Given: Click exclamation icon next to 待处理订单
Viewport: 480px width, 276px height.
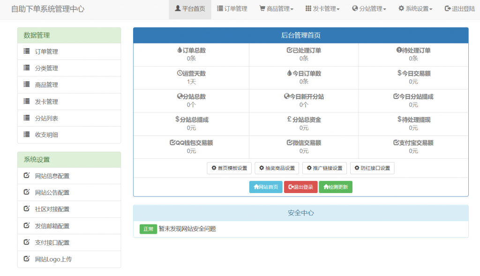Looking at the screenshot, I should (399, 50).
